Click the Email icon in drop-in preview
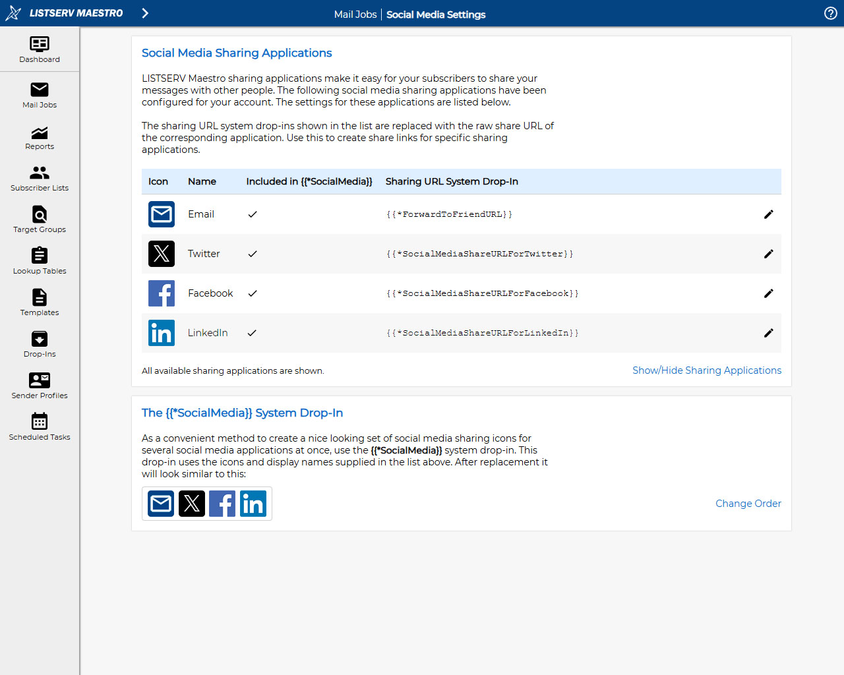Viewport: 844px width, 675px height. coord(161,504)
